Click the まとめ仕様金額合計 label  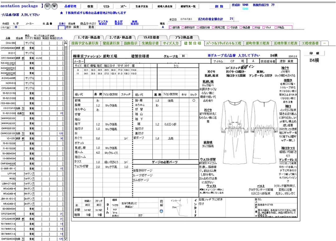pyautogui.click(x=210, y=19)
